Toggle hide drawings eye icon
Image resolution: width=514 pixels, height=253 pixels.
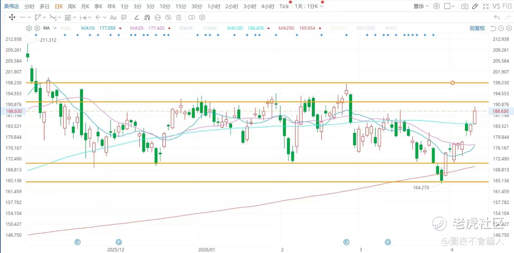pos(168,17)
